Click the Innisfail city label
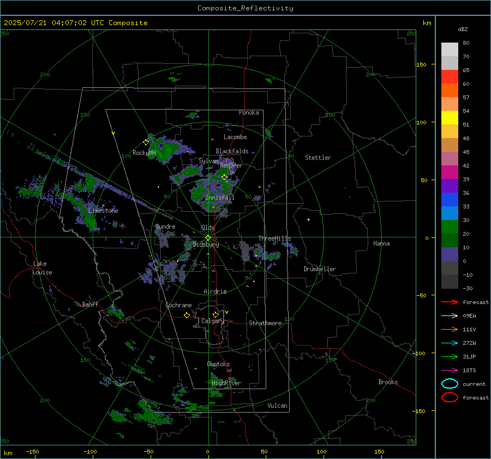 [x=220, y=198]
